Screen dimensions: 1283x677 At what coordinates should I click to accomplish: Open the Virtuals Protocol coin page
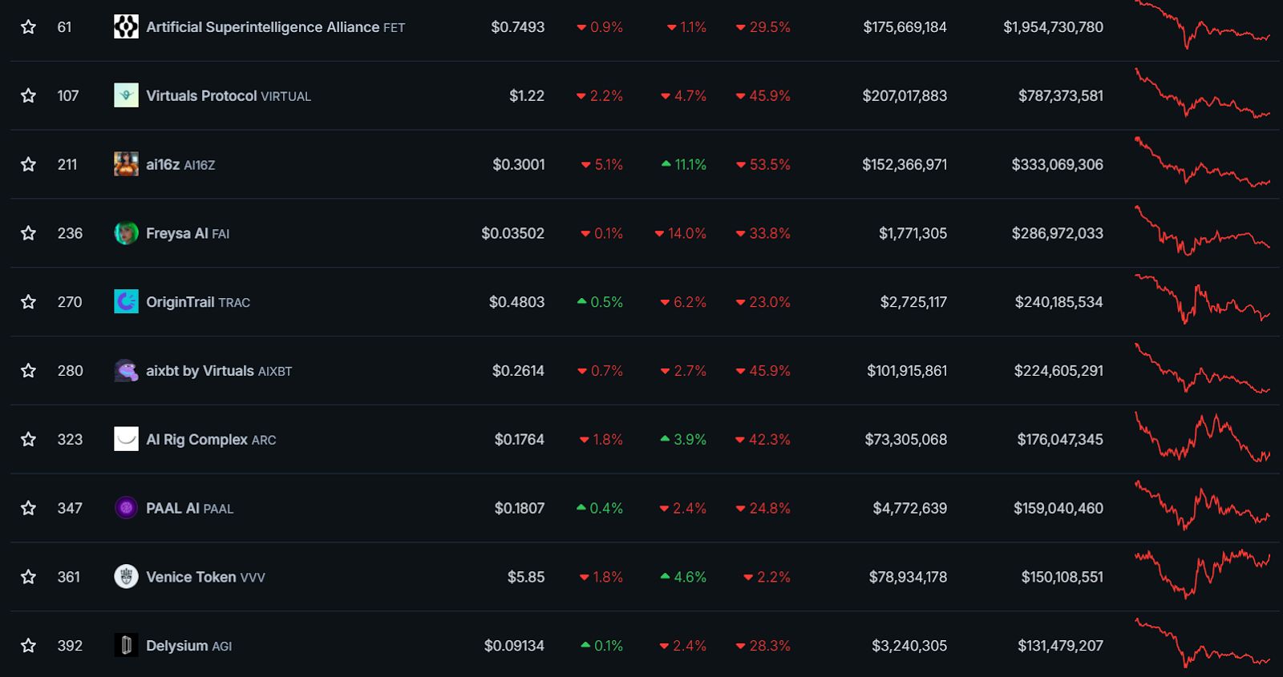pos(229,96)
